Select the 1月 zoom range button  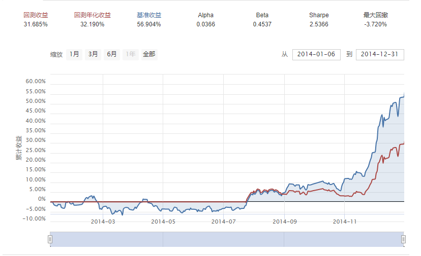(74, 54)
